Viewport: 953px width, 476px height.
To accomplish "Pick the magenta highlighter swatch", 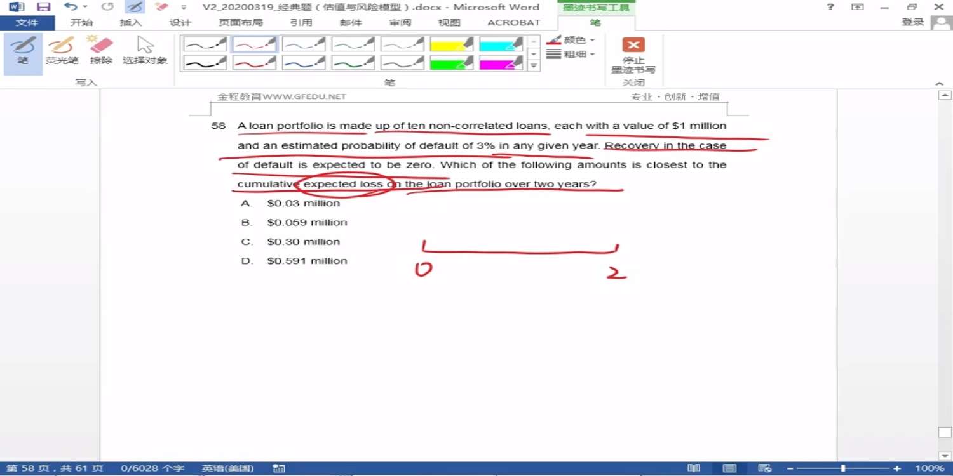I will pos(501,63).
